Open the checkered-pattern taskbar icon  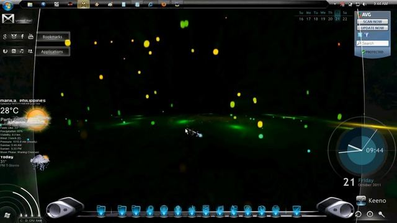click(56, 4)
